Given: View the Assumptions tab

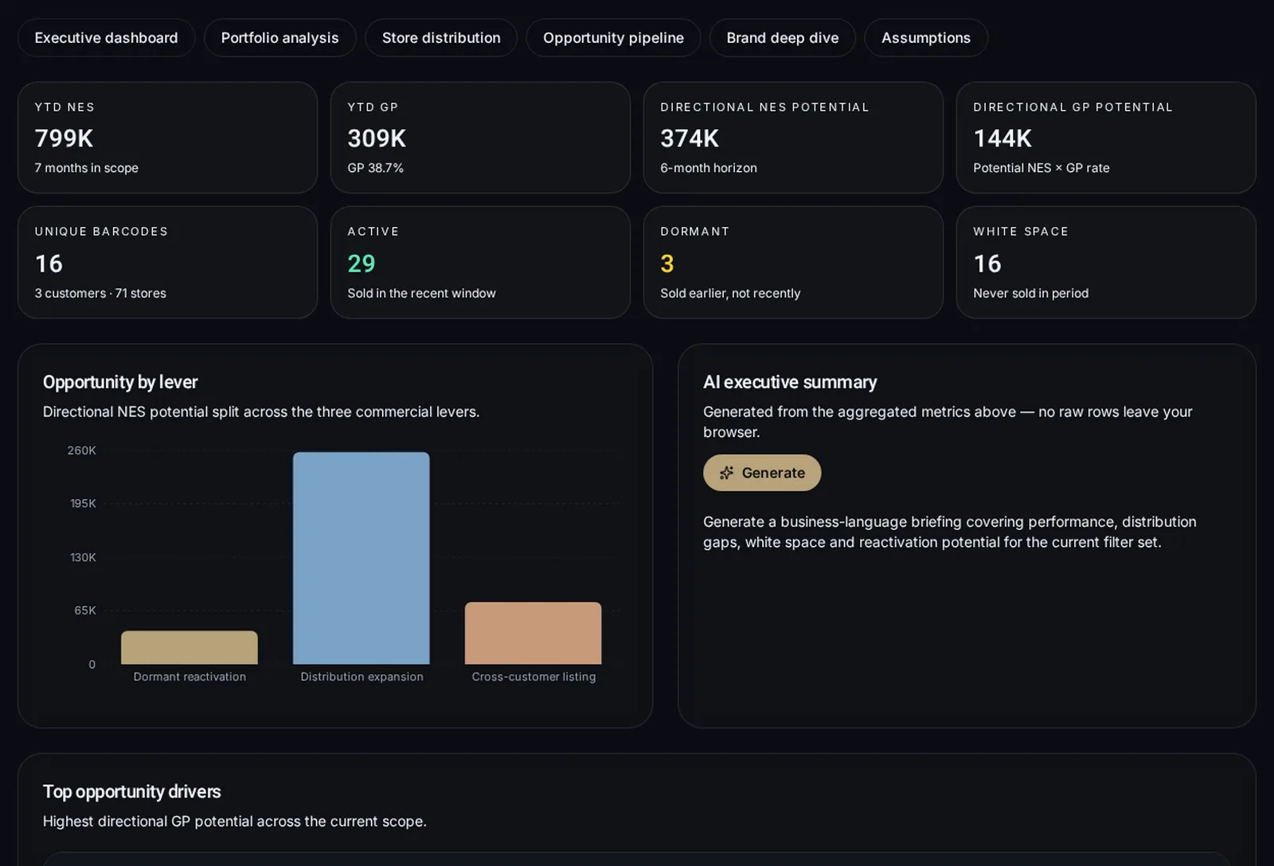Looking at the screenshot, I should coord(925,38).
